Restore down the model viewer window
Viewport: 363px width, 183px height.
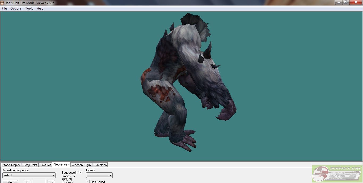[345, 2]
